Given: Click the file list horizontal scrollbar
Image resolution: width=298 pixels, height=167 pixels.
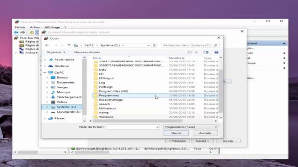Looking at the screenshot, I should [x=137, y=121].
